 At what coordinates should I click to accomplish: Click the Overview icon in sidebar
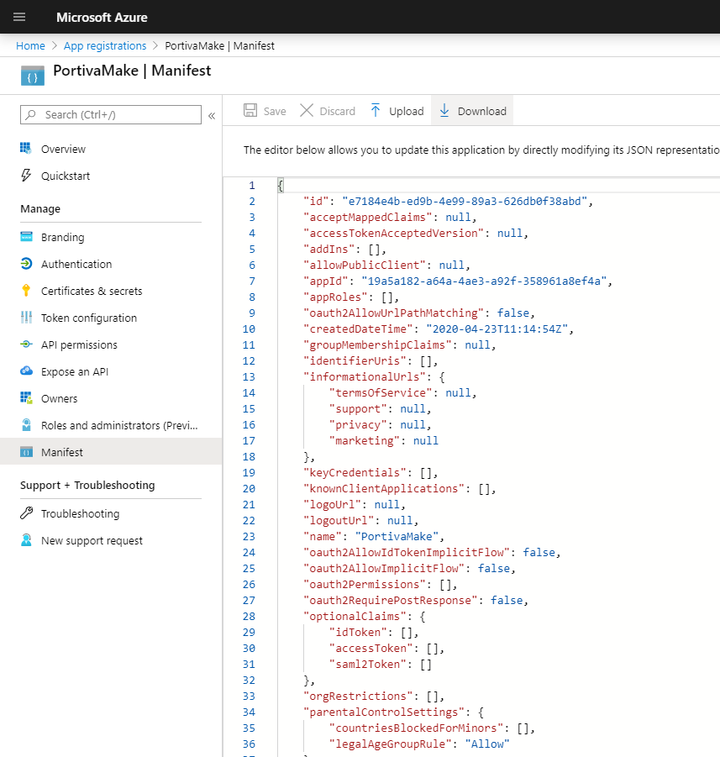pos(26,149)
